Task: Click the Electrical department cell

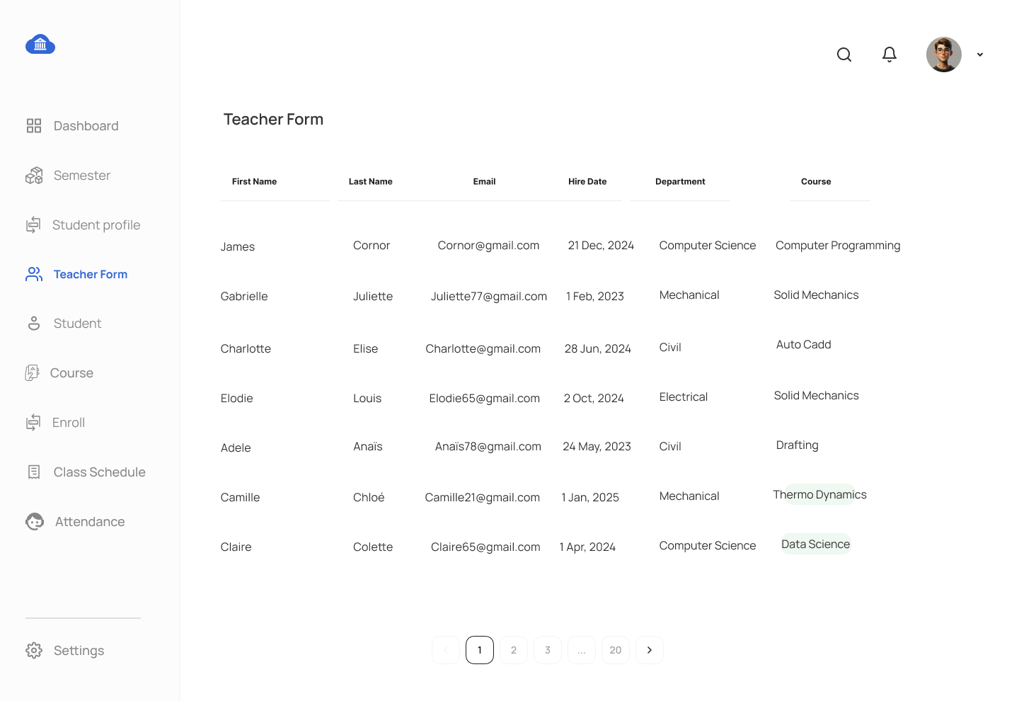Action: (684, 397)
